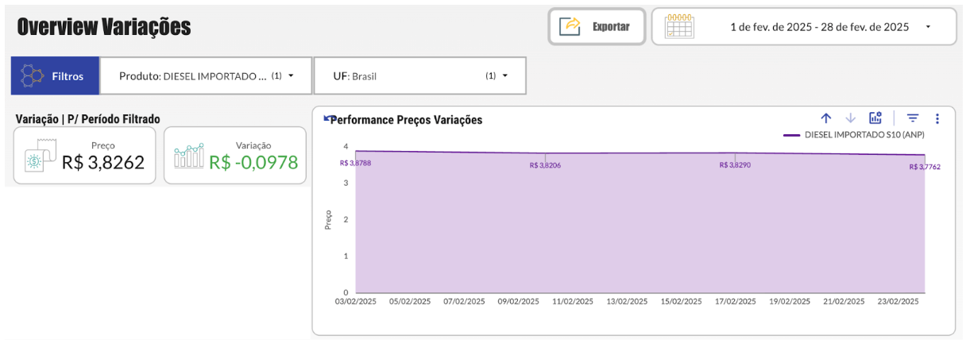Open the date range dropdown arrow
Screen dimensions: 966x344
(928, 27)
